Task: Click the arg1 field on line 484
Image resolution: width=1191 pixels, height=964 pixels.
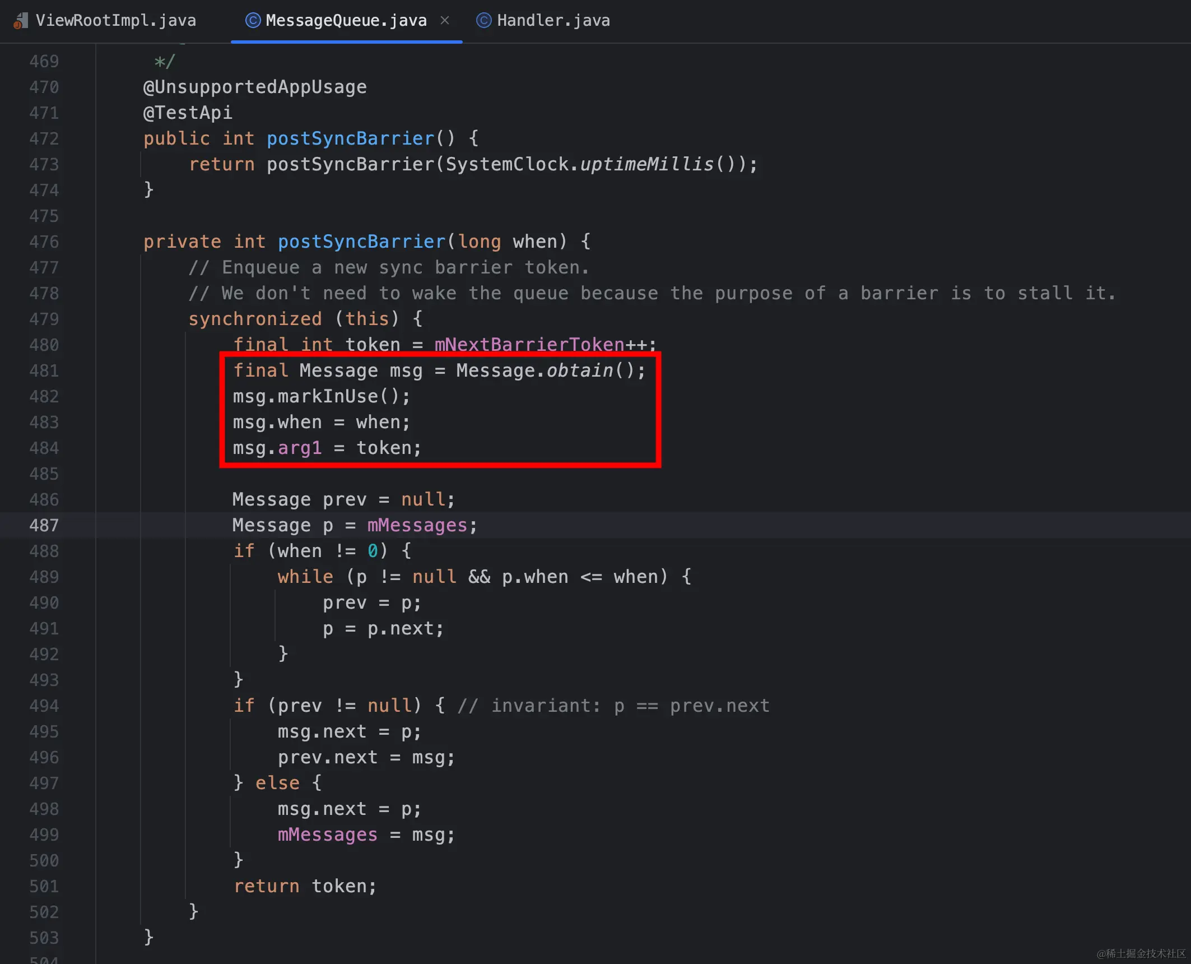Action: pos(300,448)
